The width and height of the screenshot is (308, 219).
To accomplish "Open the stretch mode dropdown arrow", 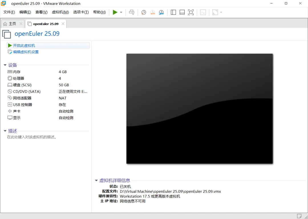I will [x=221, y=12].
